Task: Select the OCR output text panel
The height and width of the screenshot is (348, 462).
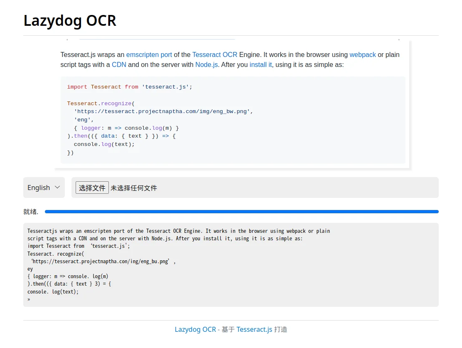Action: (231, 265)
